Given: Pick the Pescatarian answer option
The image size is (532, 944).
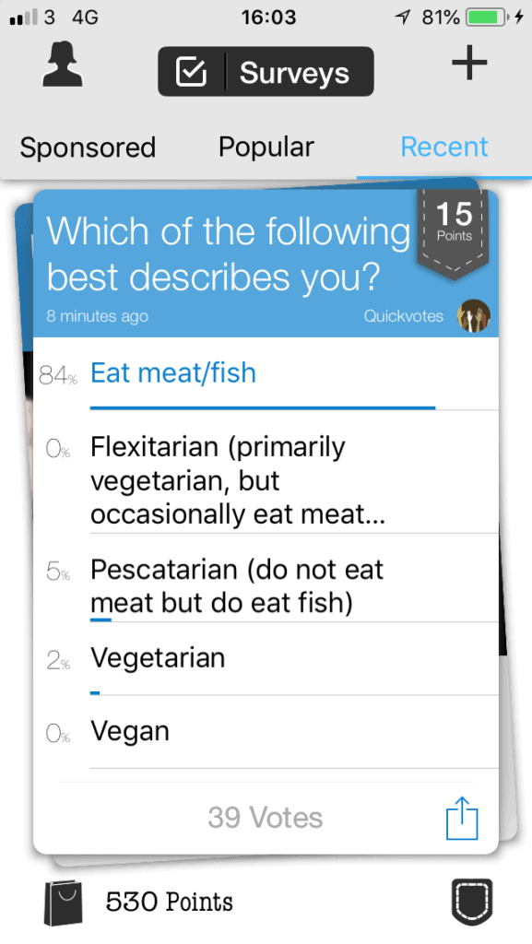Looking at the screenshot, I should (x=266, y=585).
